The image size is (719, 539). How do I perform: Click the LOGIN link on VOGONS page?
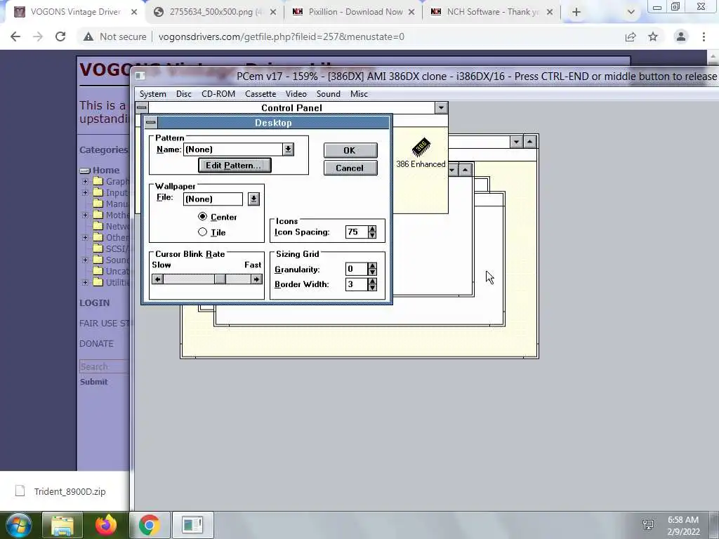[95, 302]
